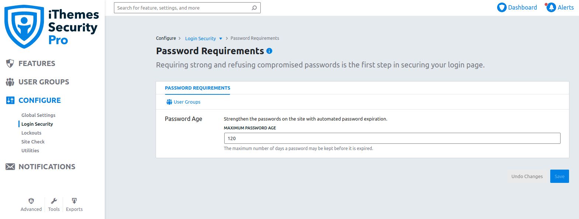The image size is (579, 219).
Task: Click the User Groups people icon in panel
Action: (169, 102)
